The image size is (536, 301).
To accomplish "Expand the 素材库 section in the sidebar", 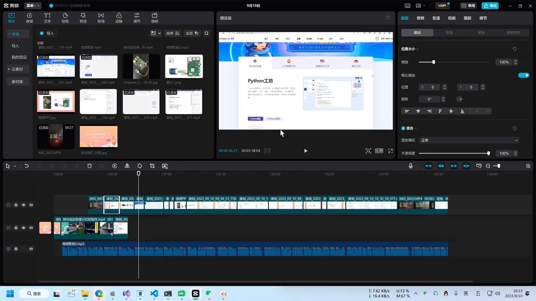I will (x=17, y=82).
